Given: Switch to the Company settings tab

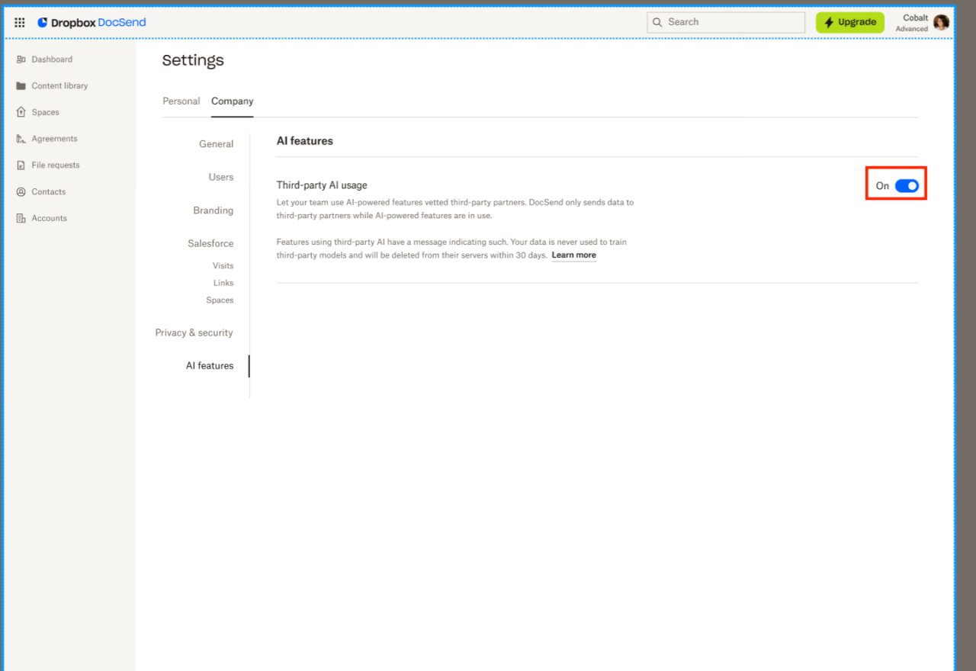Looking at the screenshot, I should 232,101.
